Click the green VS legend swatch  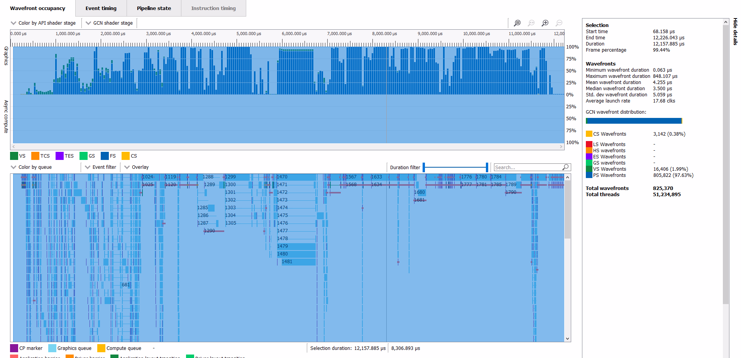(14, 156)
